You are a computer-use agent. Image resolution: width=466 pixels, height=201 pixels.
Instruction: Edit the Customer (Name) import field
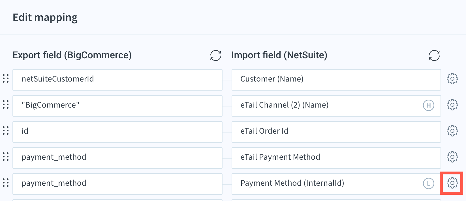336,80
